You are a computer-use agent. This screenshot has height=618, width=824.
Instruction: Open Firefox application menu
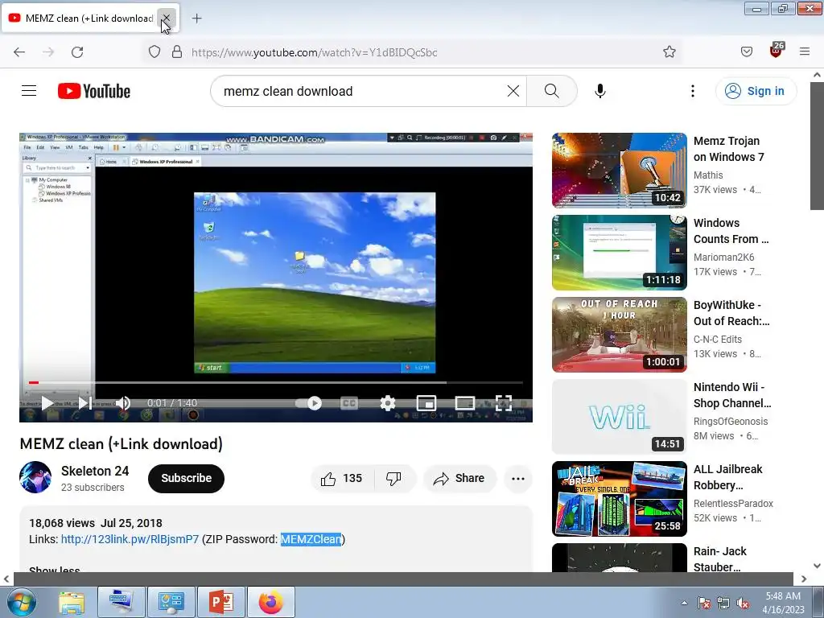[x=805, y=51]
